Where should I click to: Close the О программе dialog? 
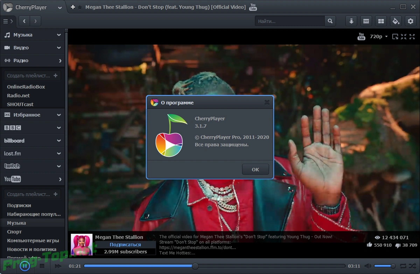pos(267,102)
